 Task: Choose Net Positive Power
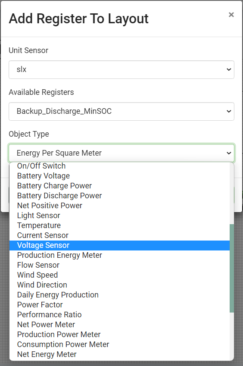click(120, 206)
